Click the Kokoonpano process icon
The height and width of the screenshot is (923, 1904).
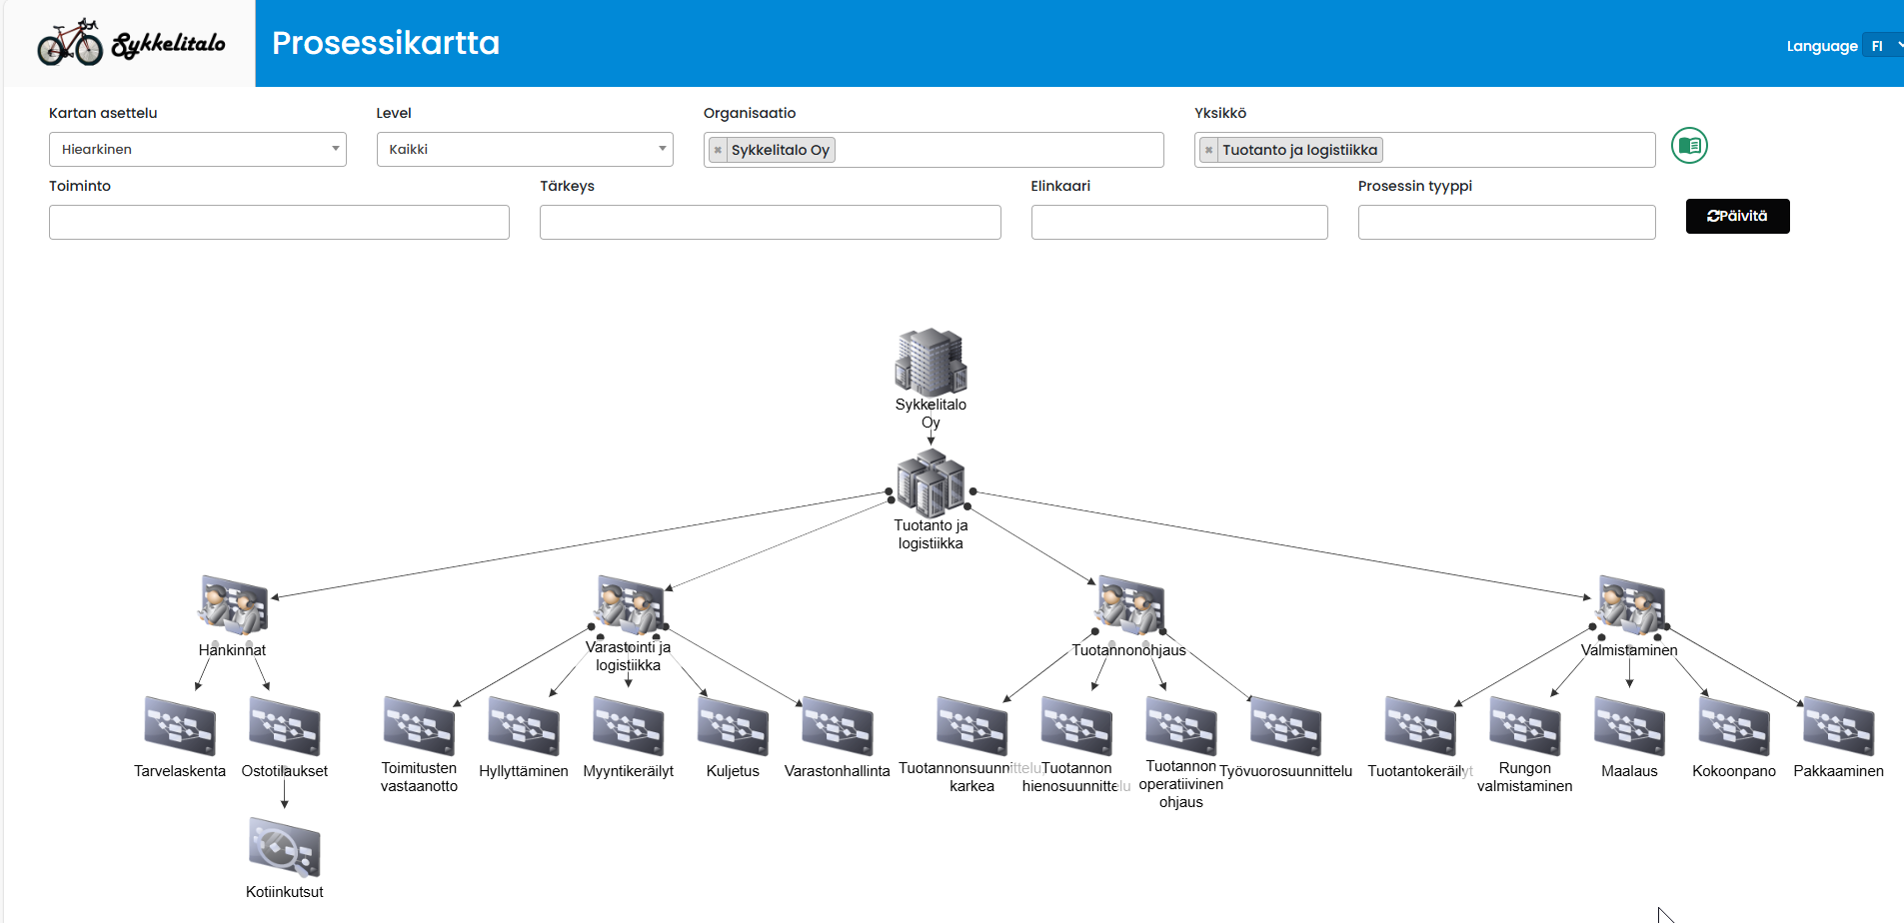tap(1734, 726)
